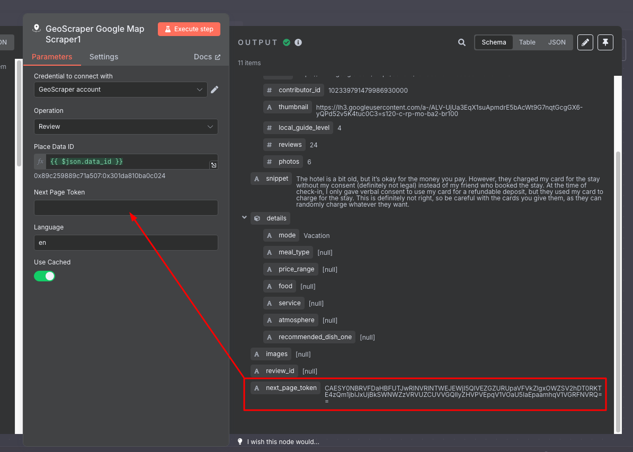Click the string type icon of next_page_token
The width and height of the screenshot is (633, 452).
[x=257, y=388]
